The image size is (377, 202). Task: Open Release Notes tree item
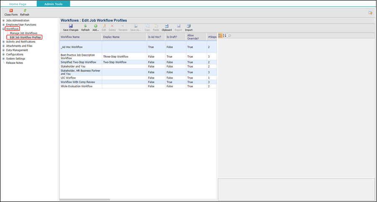15,63
